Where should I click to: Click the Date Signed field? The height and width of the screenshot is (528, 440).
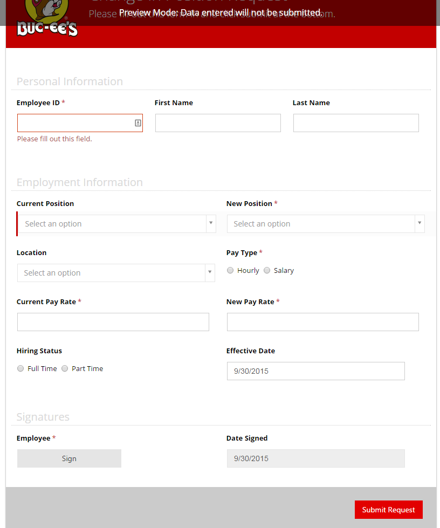tap(316, 458)
